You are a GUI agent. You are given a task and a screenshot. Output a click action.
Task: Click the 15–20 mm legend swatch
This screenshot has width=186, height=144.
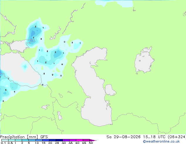[46, 140]
